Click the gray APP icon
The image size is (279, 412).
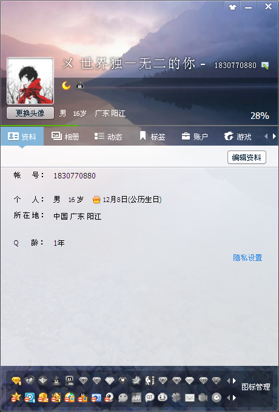[x=136, y=397]
